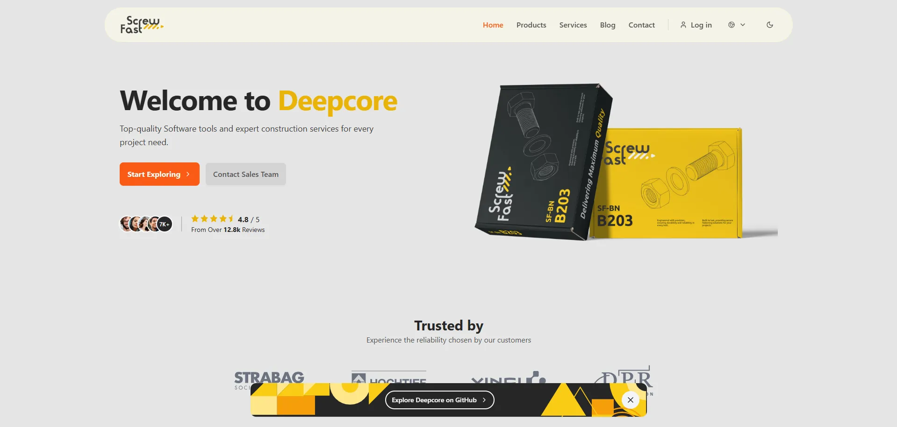Select Contact in the navigation bar
The image size is (897, 427).
pyautogui.click(x=641, y=25)
